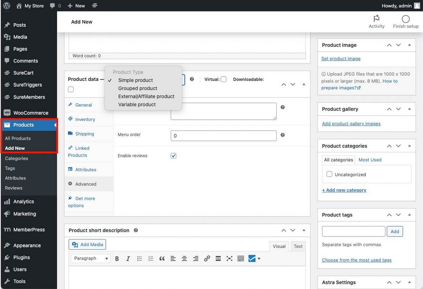The image size is (423, 289).
Task: Align text center
Action: (x=184, y=259)
